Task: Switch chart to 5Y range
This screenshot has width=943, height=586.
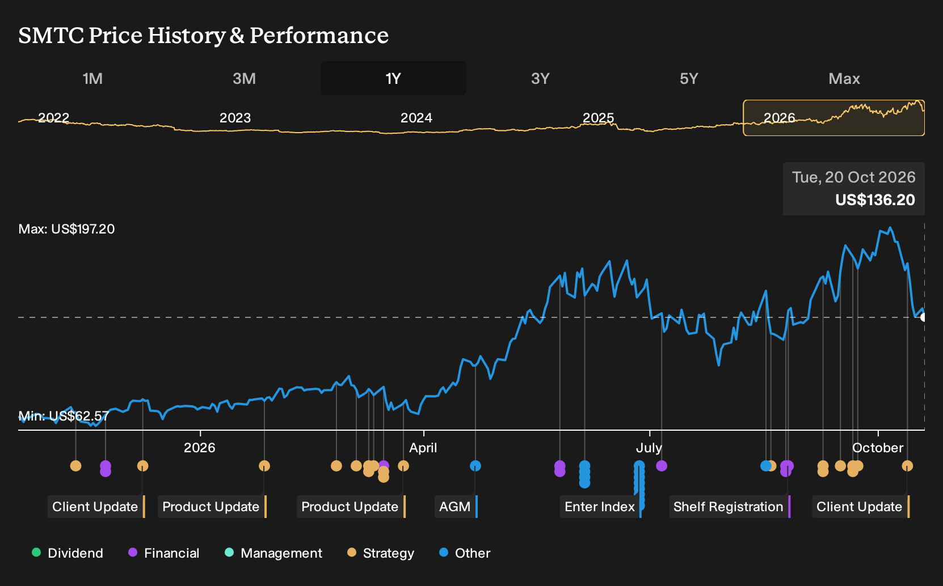Action: coord(689,78)
